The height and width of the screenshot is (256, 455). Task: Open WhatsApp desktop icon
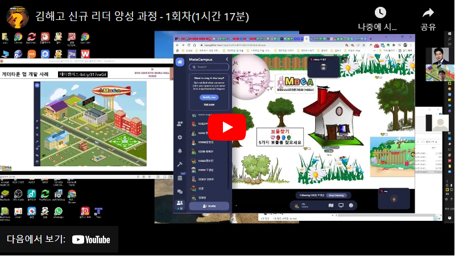pos(59,212)
